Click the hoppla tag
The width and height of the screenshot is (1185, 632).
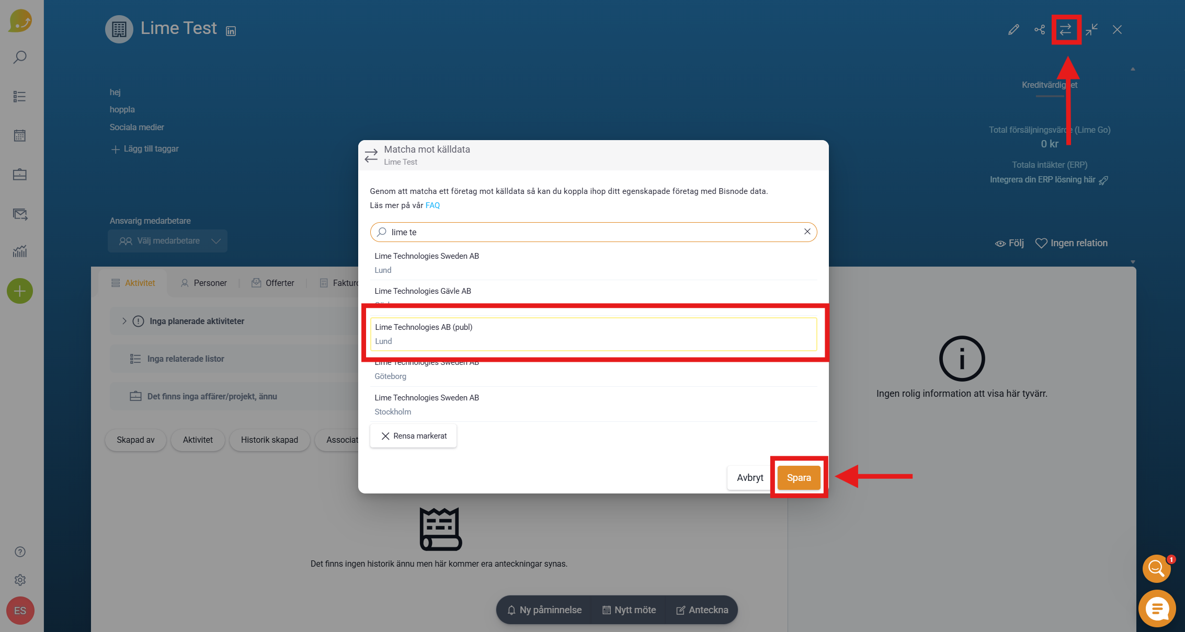[122, 110]
